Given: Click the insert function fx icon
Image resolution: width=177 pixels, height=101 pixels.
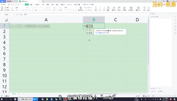Looking at the screenshot, I should coord(22,15).
